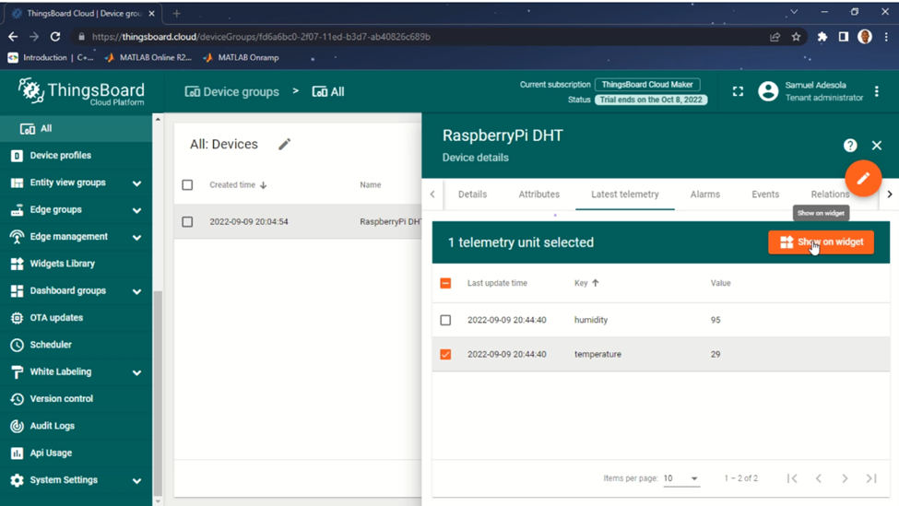Expand Edge groups chevron
The height and width of the screenshot is (506, 899).
click(136, 210)
